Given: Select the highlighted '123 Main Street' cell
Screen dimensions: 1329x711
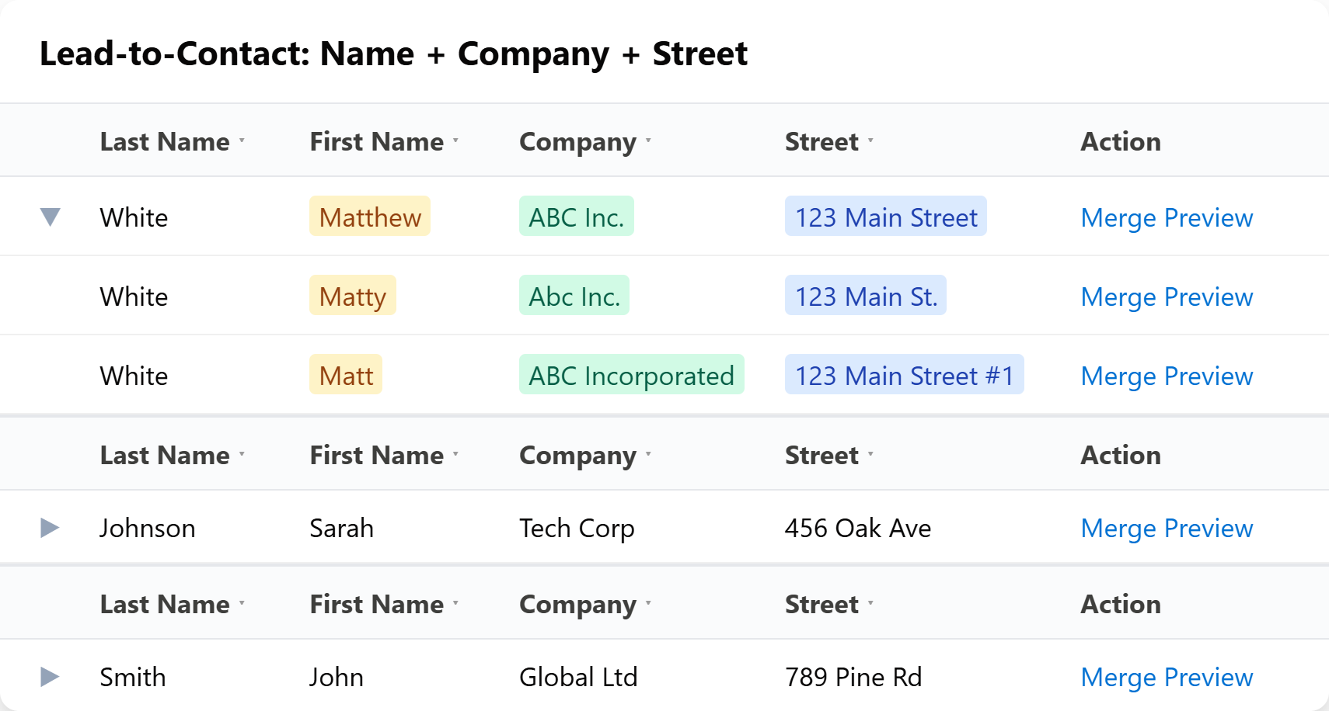Looking at the screenshot, I should pyautogui.click(x=885, y=217).
